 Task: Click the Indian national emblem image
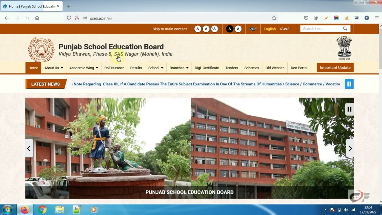click(344, 48)
